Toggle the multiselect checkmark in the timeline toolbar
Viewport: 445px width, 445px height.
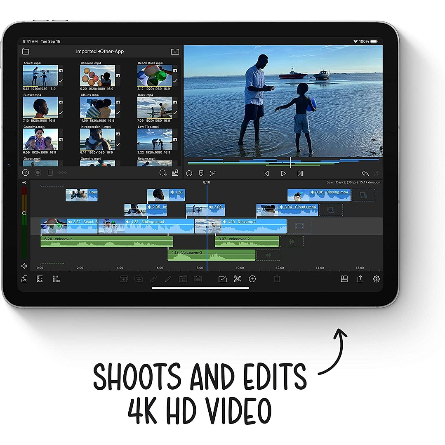click(223, 279)
